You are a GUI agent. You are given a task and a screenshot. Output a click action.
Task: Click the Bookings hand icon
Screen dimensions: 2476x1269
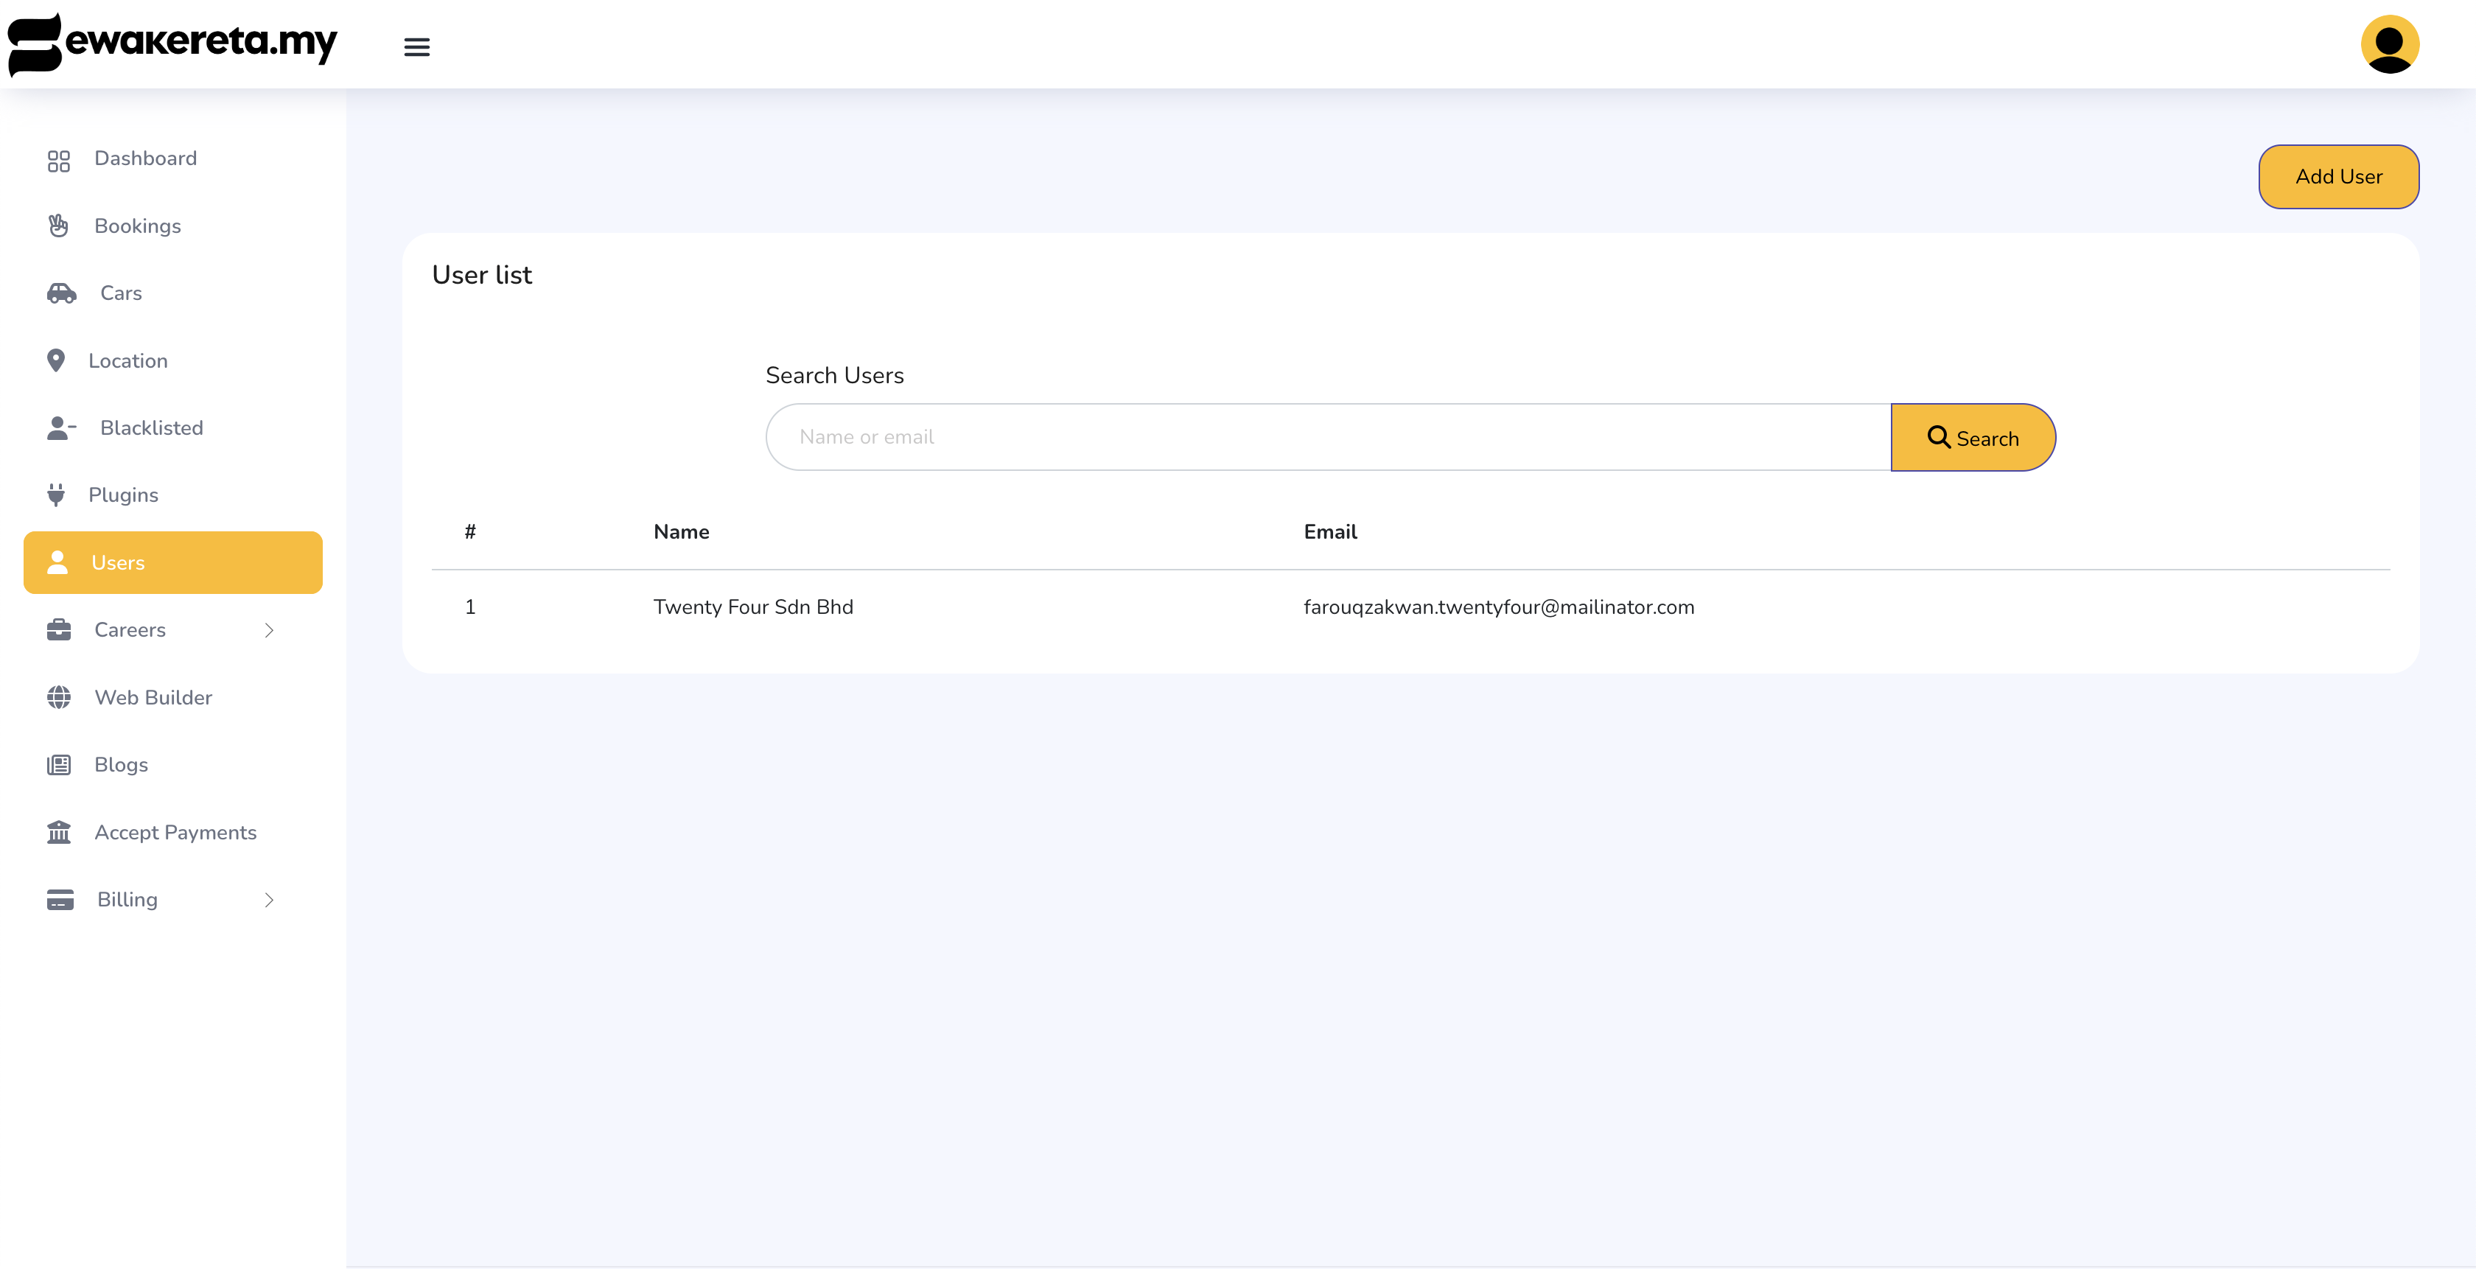pyautogui.click(x=59, y=226)
